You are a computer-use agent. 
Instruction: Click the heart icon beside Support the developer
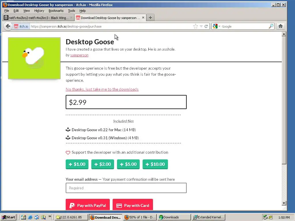(x=68, y=153)
